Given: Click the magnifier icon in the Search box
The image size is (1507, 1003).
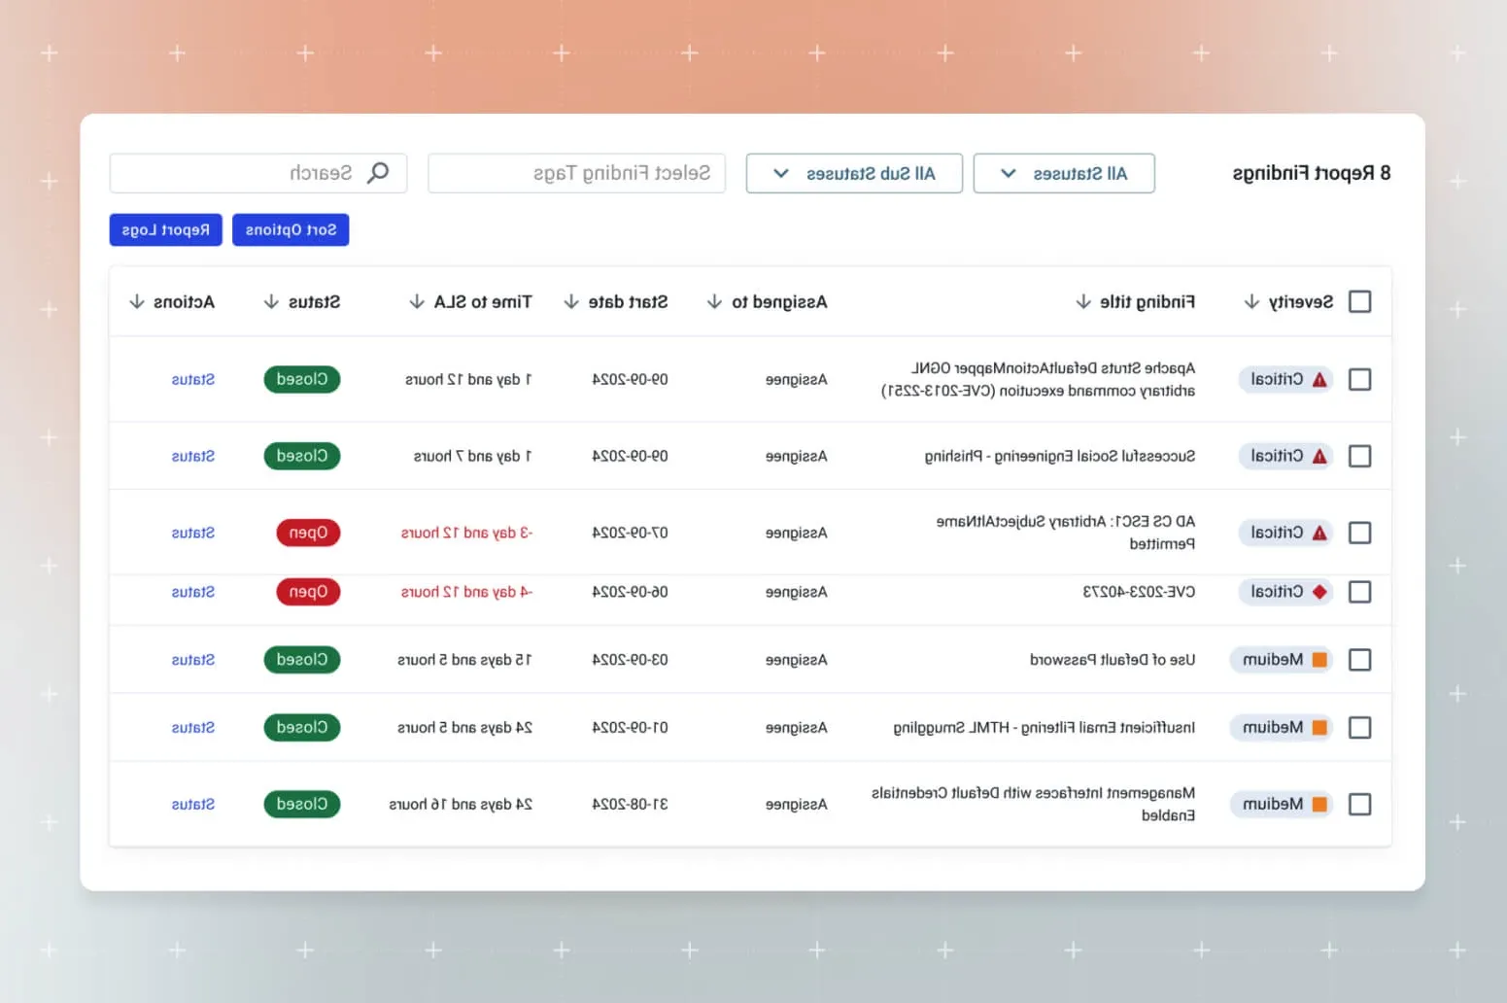Looking at the screenshot, I should tap(378, 173).
